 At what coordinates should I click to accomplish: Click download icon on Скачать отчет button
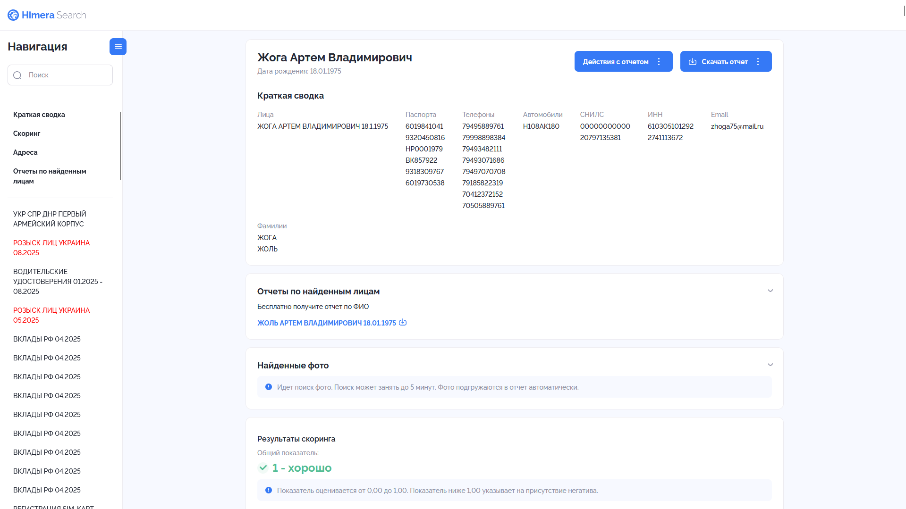(693, 62)
